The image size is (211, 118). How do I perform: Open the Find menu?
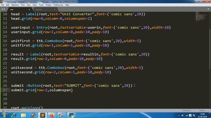tap(23, 5)
